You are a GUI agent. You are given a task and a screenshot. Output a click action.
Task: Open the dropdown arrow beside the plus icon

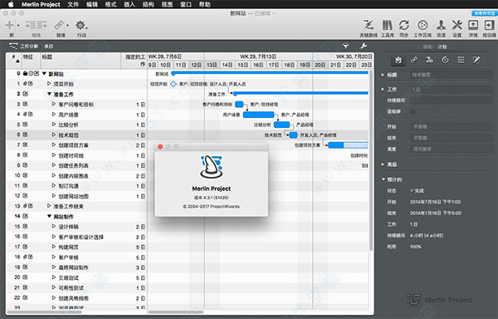[x=18, y=25]
